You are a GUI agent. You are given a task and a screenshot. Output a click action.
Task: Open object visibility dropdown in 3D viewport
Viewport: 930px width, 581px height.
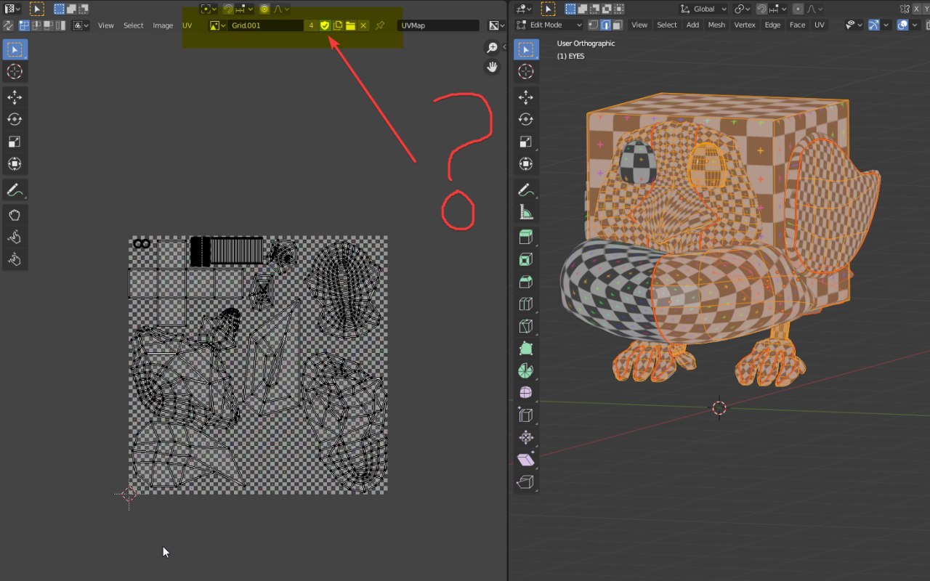pos(854,25)
